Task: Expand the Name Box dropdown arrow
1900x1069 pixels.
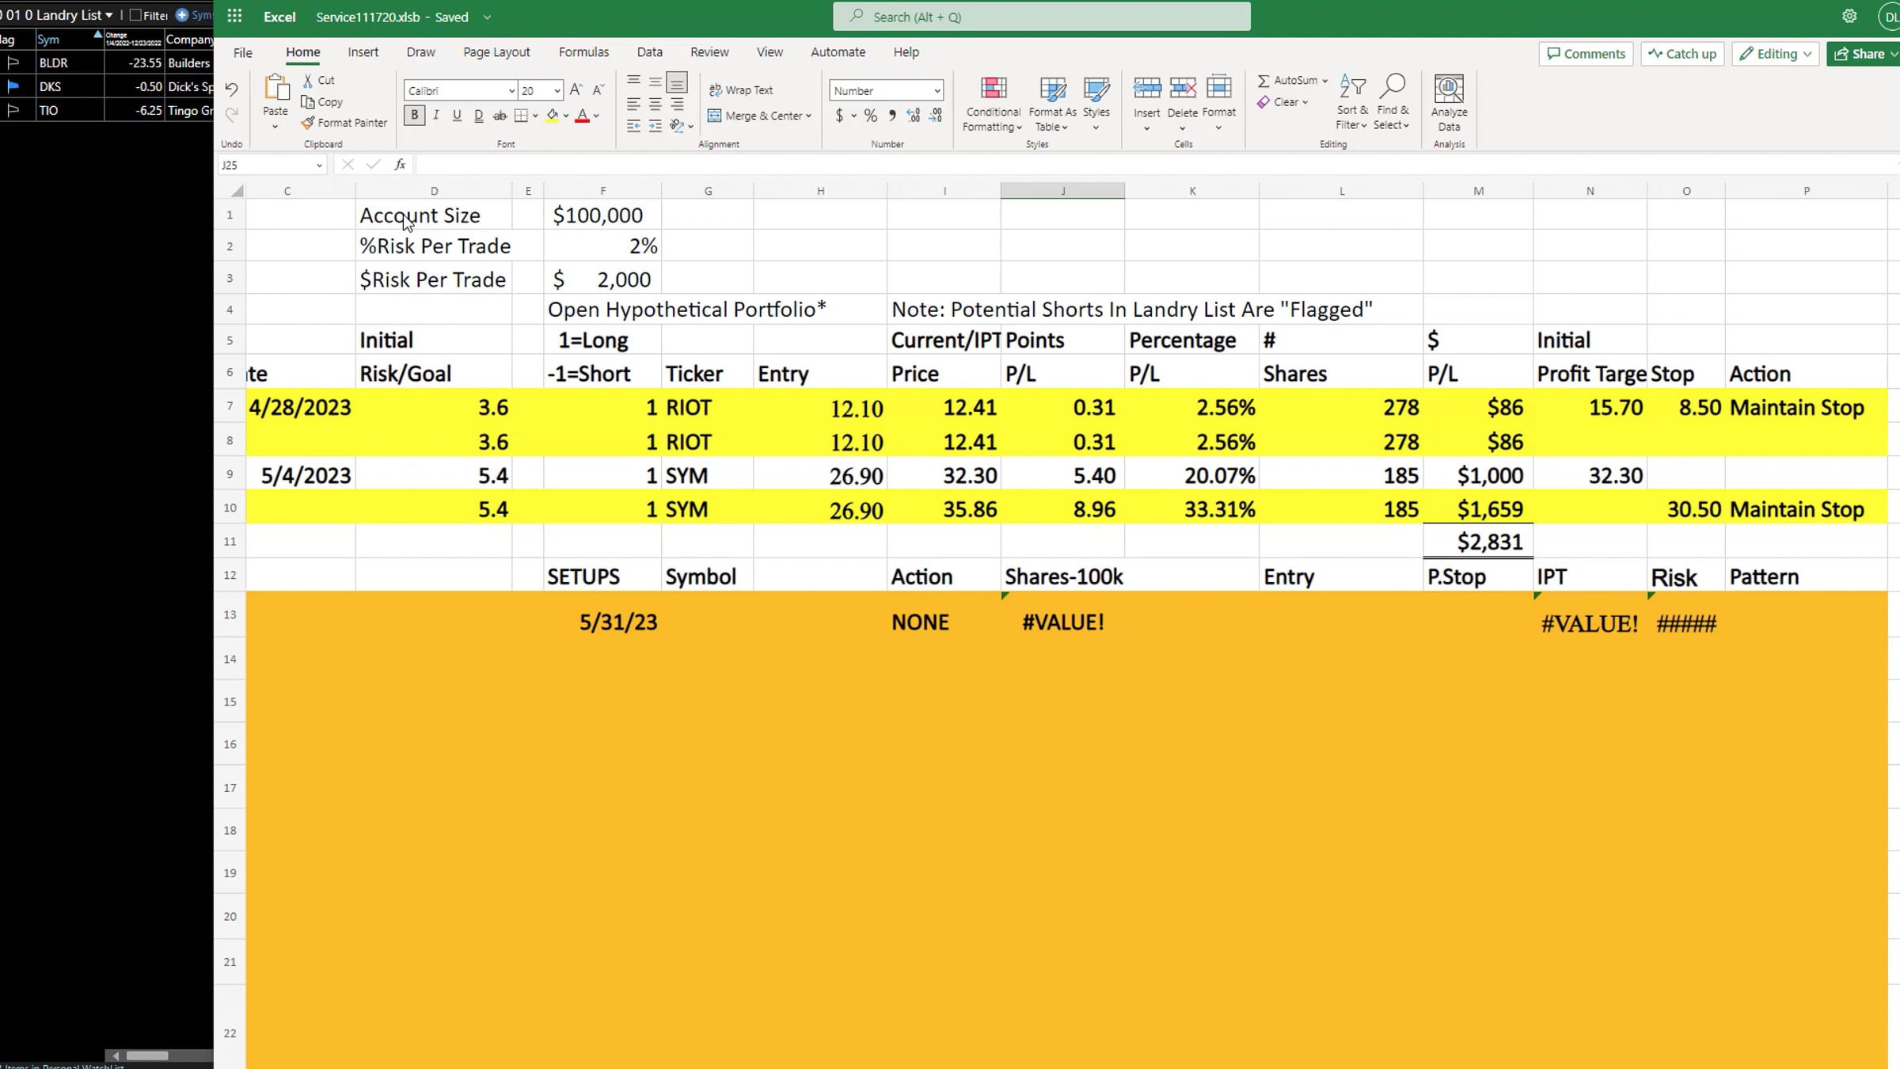Action: (319, 165)
